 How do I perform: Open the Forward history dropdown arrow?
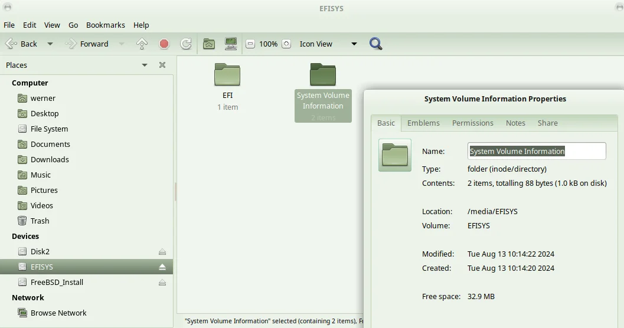click(x=122, y=44)
